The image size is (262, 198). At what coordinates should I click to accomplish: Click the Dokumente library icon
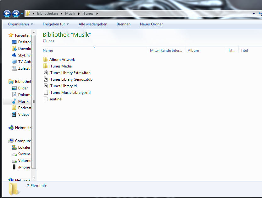(x=14, y=95)
